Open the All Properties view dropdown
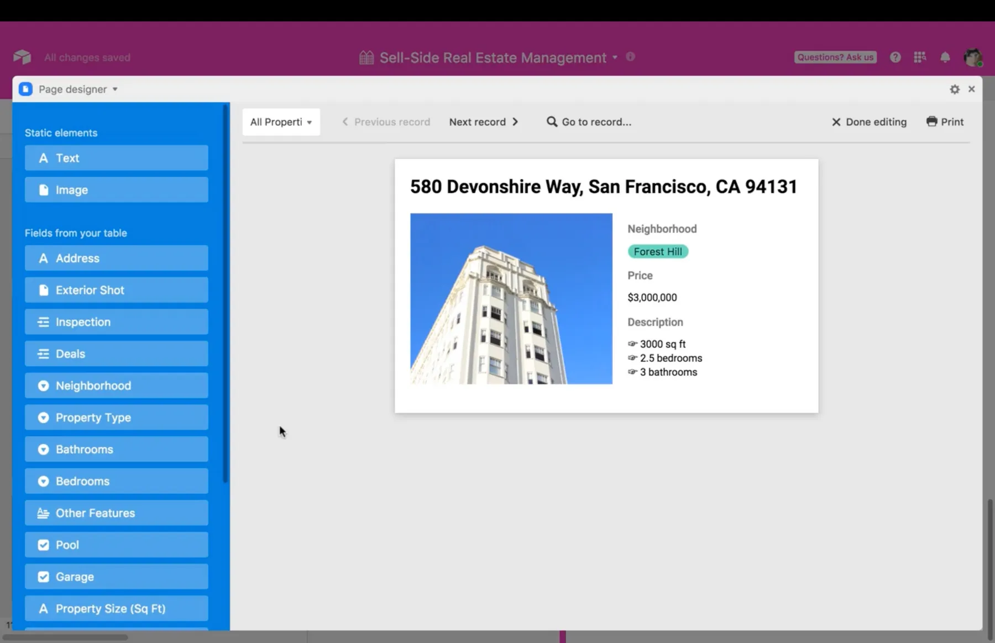This screenshot has height=643, width=995. (x=281, y=122)
